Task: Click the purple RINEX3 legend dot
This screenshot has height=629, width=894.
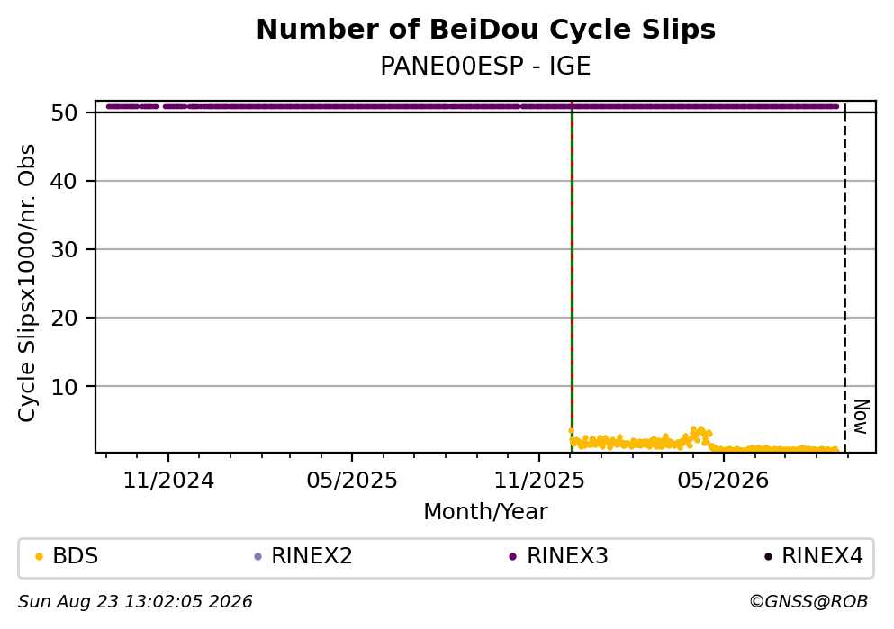Action: [512, 557]
